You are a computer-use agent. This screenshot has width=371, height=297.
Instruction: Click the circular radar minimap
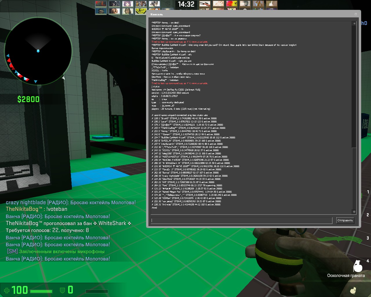(x=38, y=51)
